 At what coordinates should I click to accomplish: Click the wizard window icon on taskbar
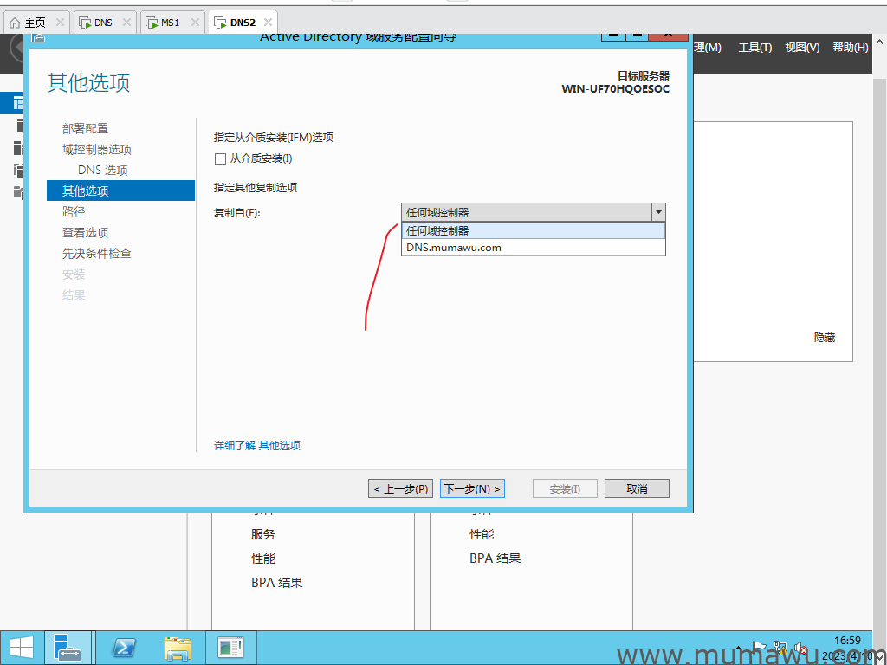pos(230,647)
